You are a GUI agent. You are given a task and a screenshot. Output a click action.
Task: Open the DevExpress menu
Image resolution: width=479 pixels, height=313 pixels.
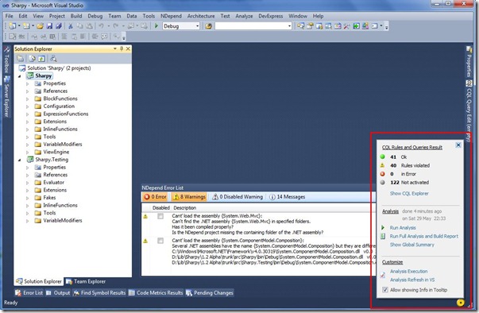pyautogui.click(x=270, y=16)
